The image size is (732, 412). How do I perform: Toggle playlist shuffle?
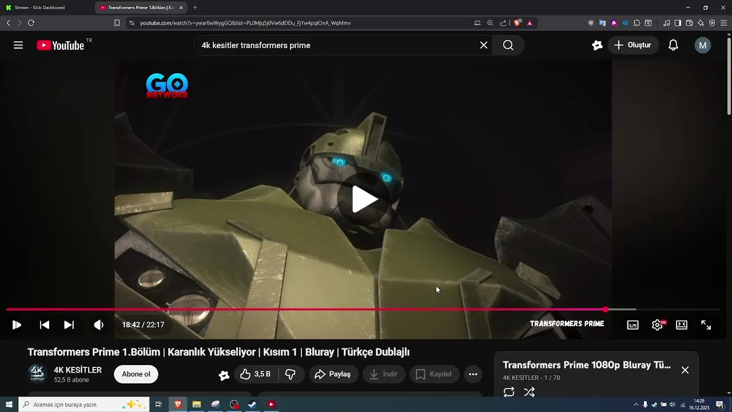530,392
